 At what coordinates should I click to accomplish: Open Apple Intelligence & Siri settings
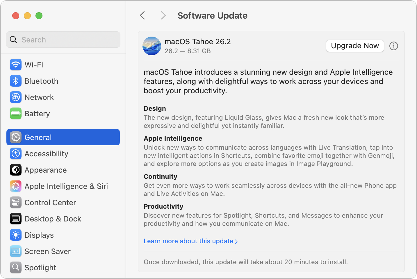66,186
